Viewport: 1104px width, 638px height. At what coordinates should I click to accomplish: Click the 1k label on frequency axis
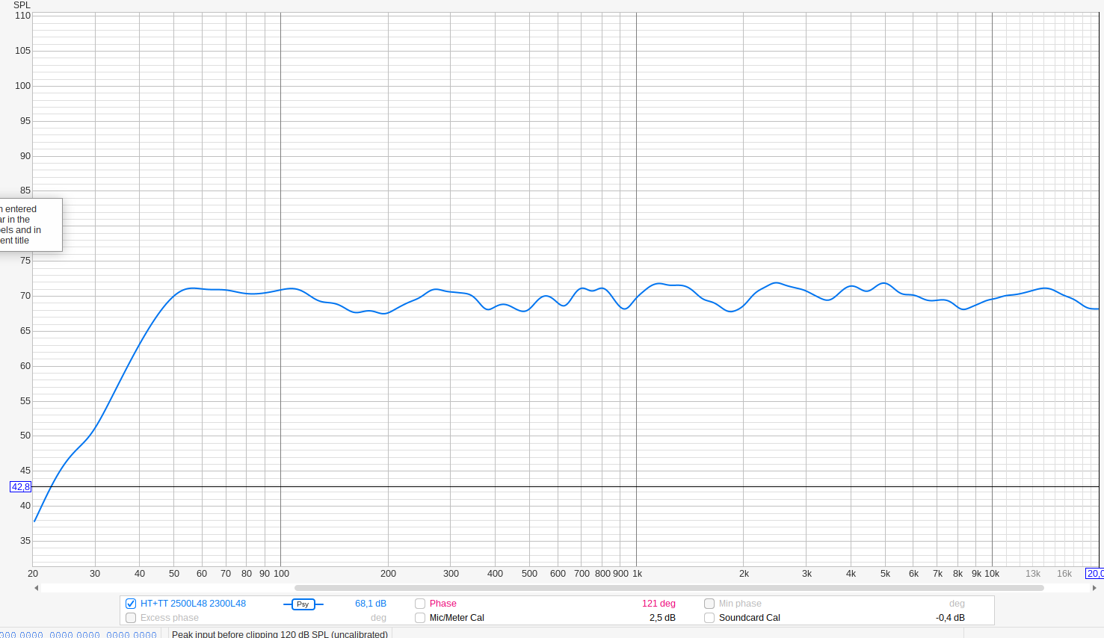[637, 574]
